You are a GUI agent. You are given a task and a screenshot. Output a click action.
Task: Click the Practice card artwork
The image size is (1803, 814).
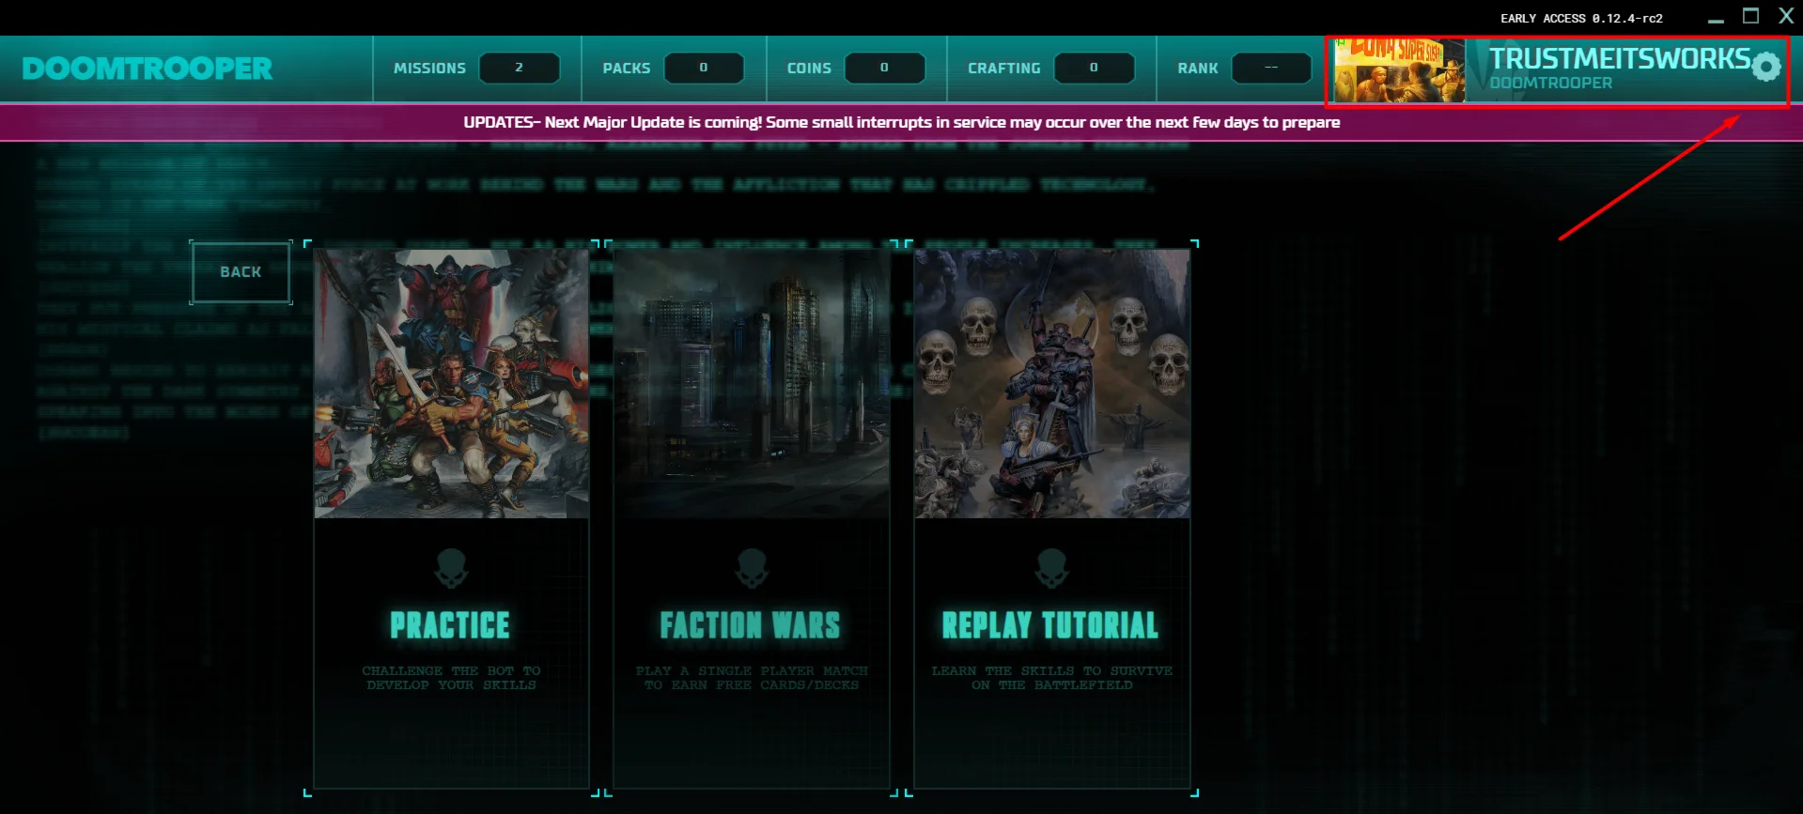coord(452,384)
